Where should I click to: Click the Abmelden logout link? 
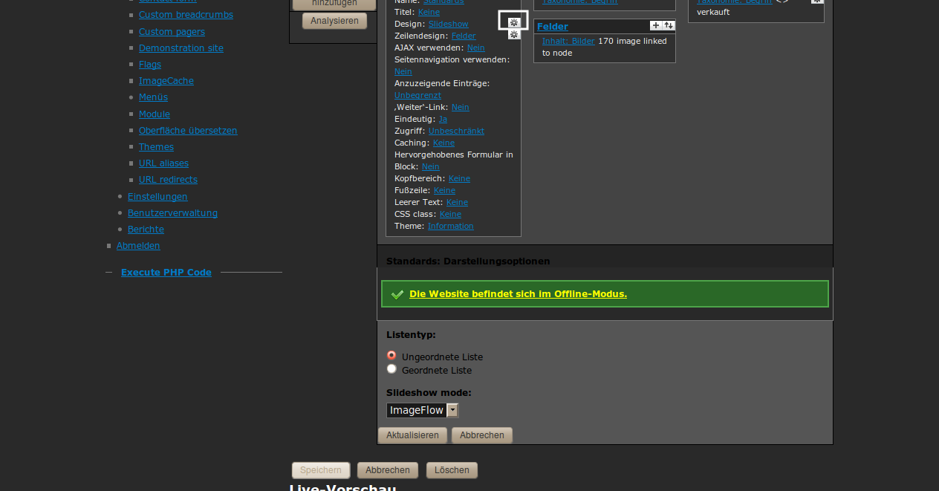pos(138,246)
